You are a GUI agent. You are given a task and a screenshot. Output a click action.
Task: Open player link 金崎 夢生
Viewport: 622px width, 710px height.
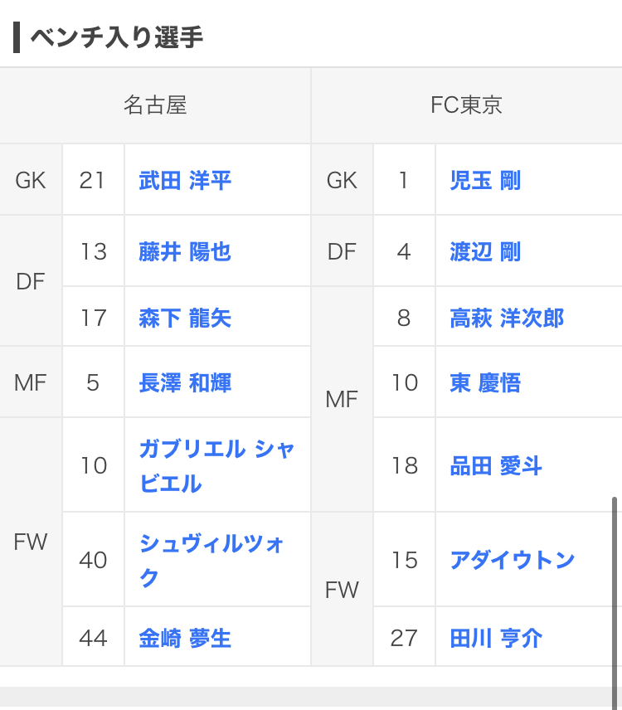(185, 638)
